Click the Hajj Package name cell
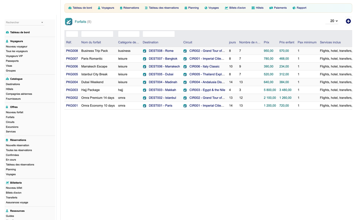The height and width of the screenshot is (220, 356). pyautogui.click(x=90, y=90)
